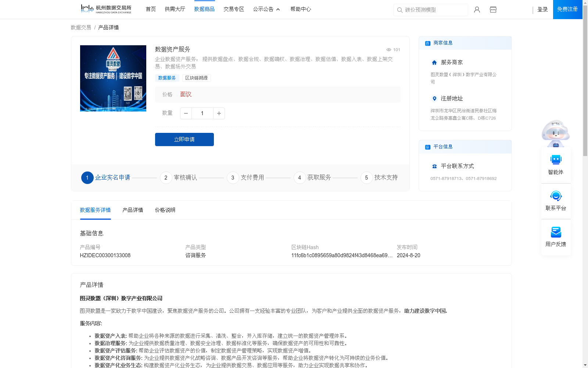The height and width of the screenshot is (368, 588).
Task: Go to 首页 in the navigation
Action: (x=151, y=9)
